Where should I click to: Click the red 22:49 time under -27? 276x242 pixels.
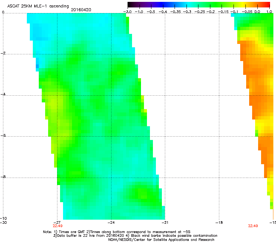pos(57,226)
